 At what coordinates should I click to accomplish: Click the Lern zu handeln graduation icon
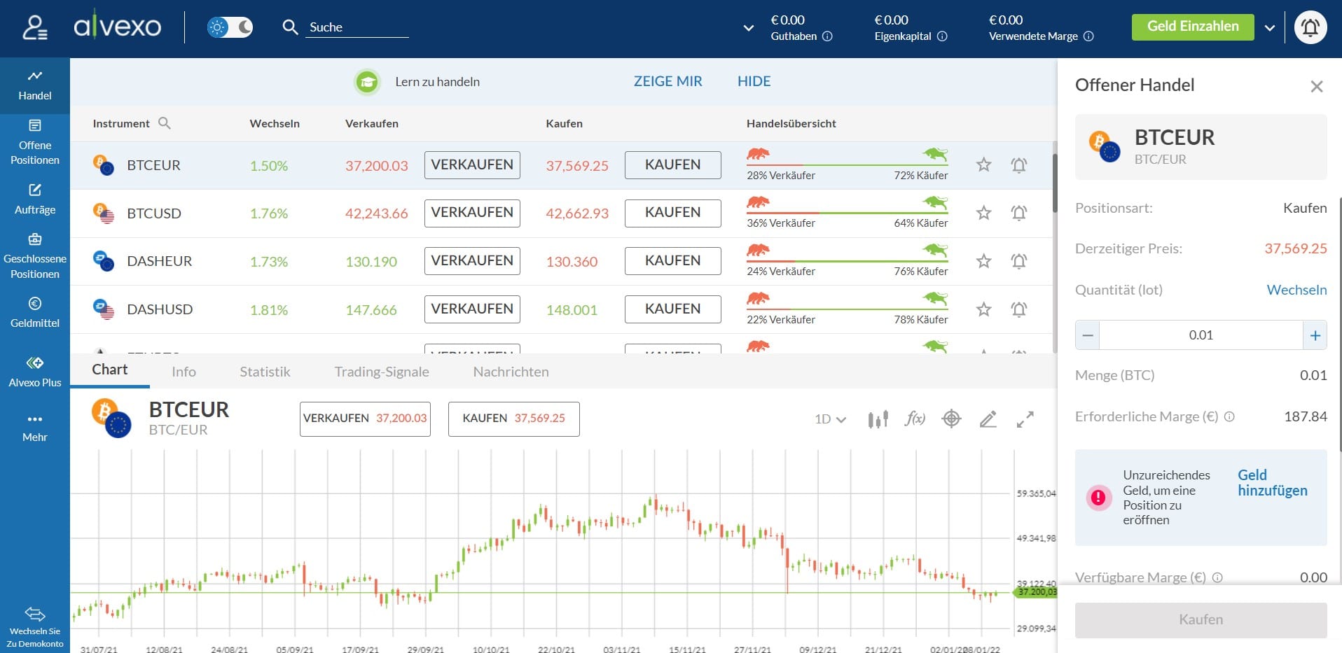click(367, 82)
